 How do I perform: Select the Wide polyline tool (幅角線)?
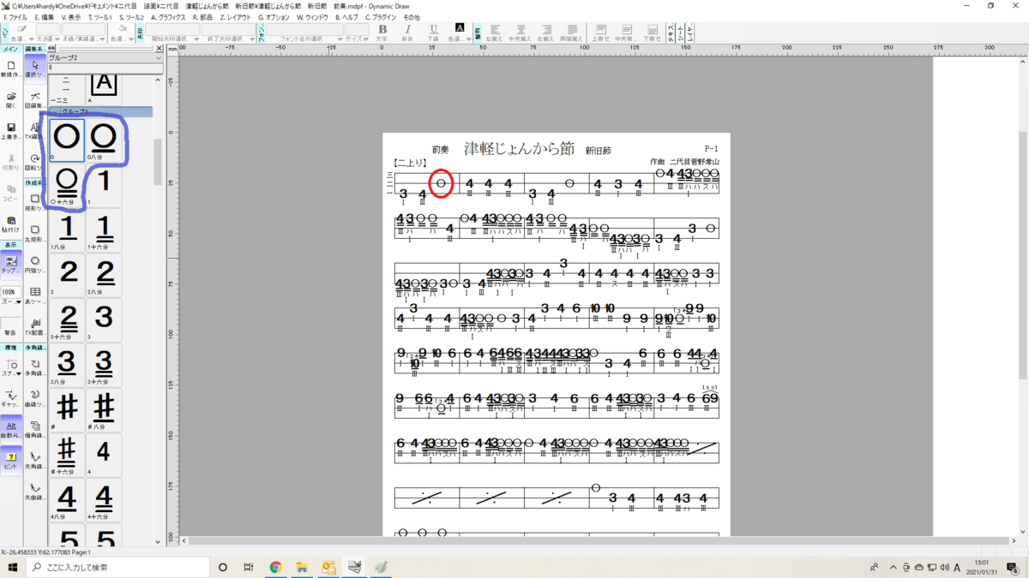coord(35,429)
